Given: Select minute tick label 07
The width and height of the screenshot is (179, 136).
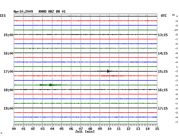Looking at the screenshot, I should (x=81, y=129).
